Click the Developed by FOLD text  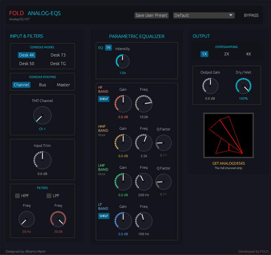253,252
